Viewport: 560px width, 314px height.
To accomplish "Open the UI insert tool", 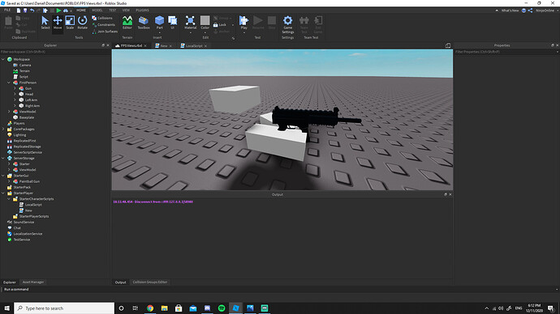I will click(x=173, y=23).
